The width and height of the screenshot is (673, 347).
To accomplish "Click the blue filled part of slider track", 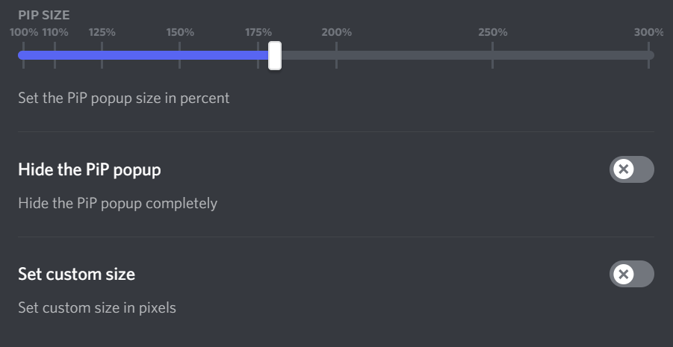I will pos(142,55).
